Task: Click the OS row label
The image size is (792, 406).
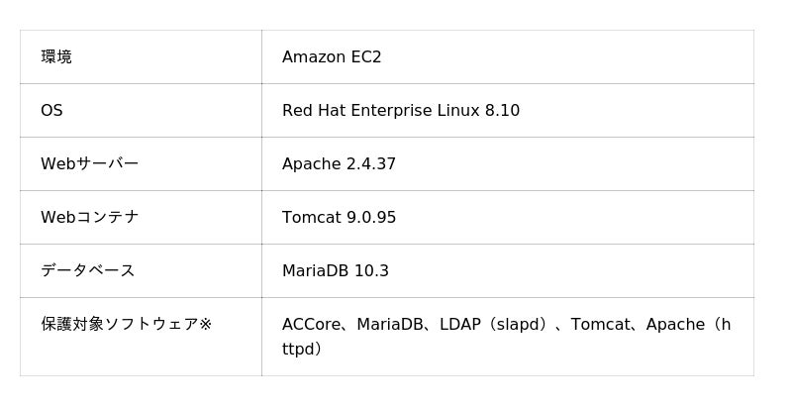Action: 51,111
